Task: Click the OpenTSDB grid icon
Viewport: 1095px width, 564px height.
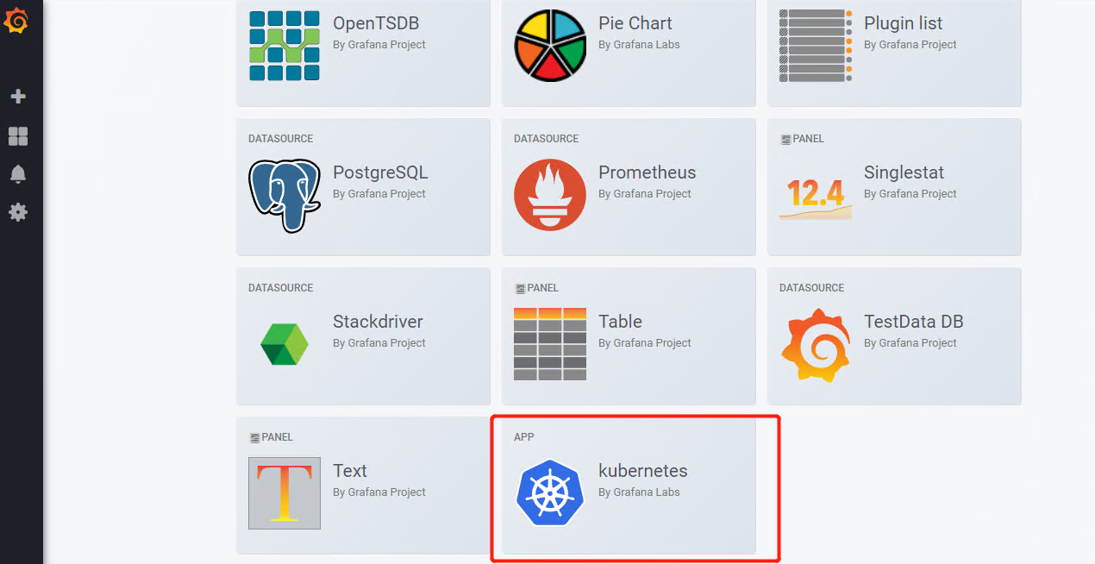Action: coord(285,46)
